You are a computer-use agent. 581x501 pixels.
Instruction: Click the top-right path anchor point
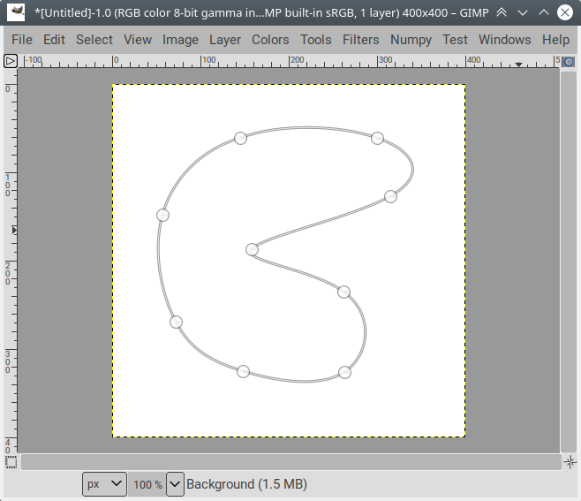coord(377,138)
